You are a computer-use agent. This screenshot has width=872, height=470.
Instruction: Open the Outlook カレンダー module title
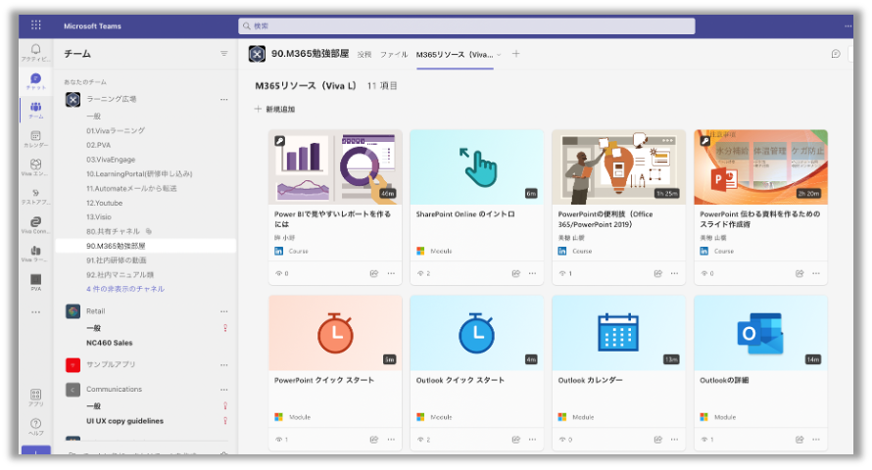[x=590, y=380]
